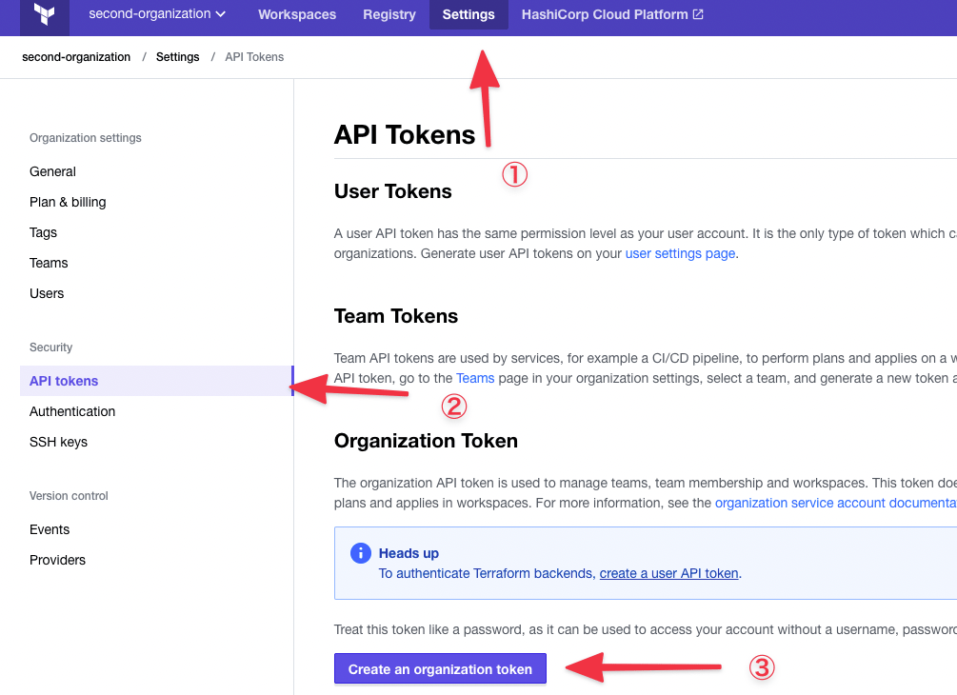The height and width of the screenshot is (695, 957).
Task: Select the Settings tab in top navigation
Action: pos(469,14)
